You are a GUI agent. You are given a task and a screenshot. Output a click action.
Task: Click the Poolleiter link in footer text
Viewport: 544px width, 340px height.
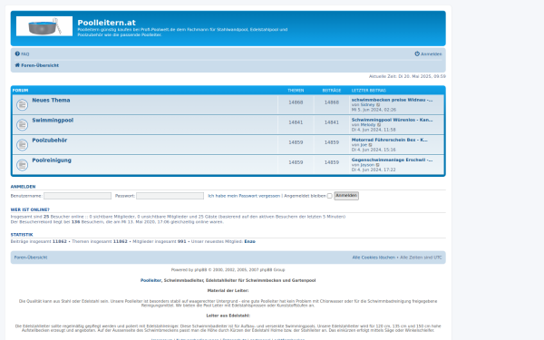[x=151, y=280]
